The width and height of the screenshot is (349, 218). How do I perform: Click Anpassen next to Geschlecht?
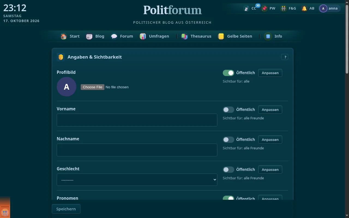[270, 169]
